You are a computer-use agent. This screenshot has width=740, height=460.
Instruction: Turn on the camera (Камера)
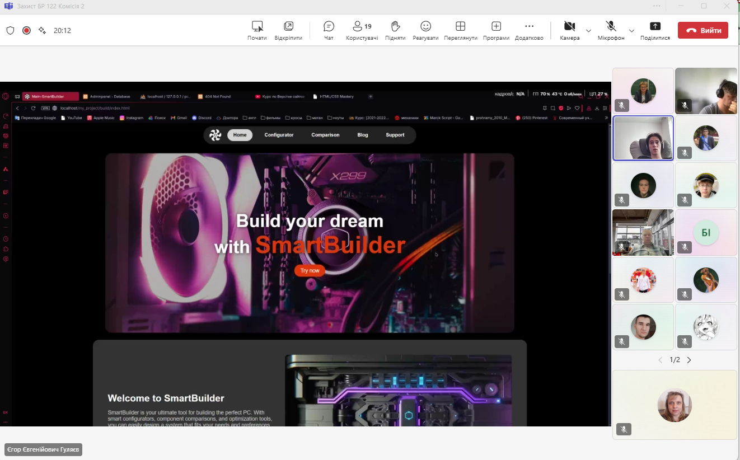click(x=569, y=30)
